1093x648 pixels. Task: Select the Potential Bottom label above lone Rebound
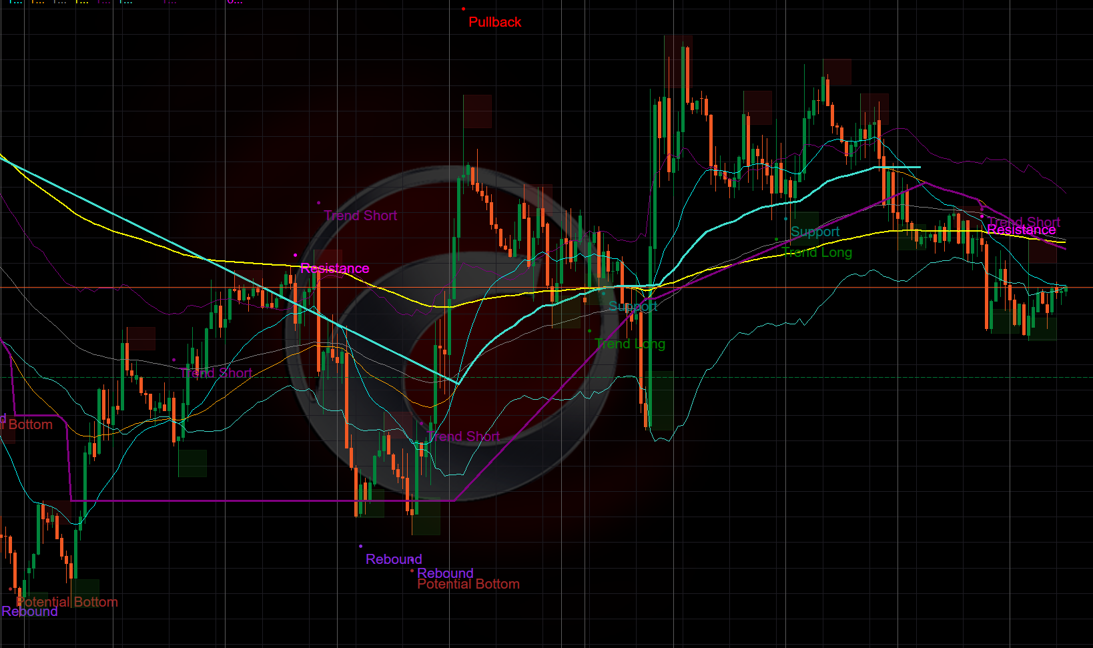(x=67, y=601)
